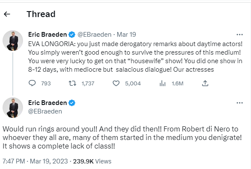Open Eric Braeden name in first tweet
Viewport: 251px width, 169px height.
coord(48,35)
